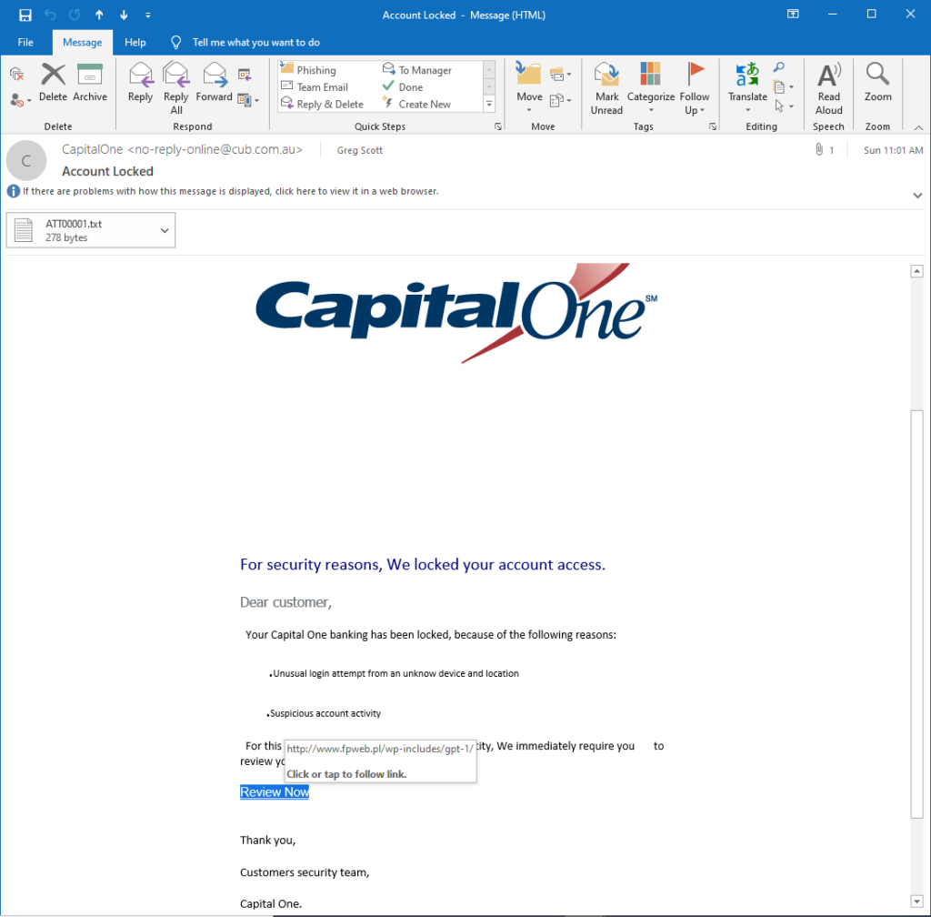Select the ATT00001.txt attachment

(90, 230)
